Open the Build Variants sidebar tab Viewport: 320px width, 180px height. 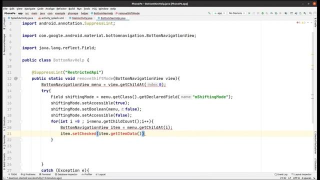pyautogui.click(x=4, y=161)
